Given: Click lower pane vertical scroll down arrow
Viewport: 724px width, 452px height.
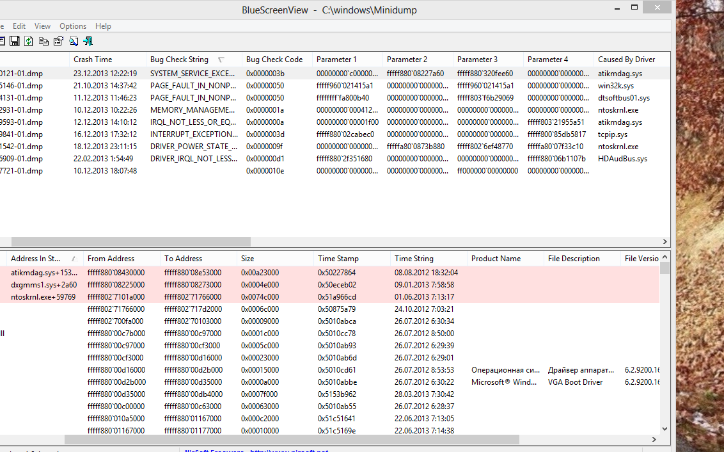Looking at the screenshot, I should (x=665, y=429).
